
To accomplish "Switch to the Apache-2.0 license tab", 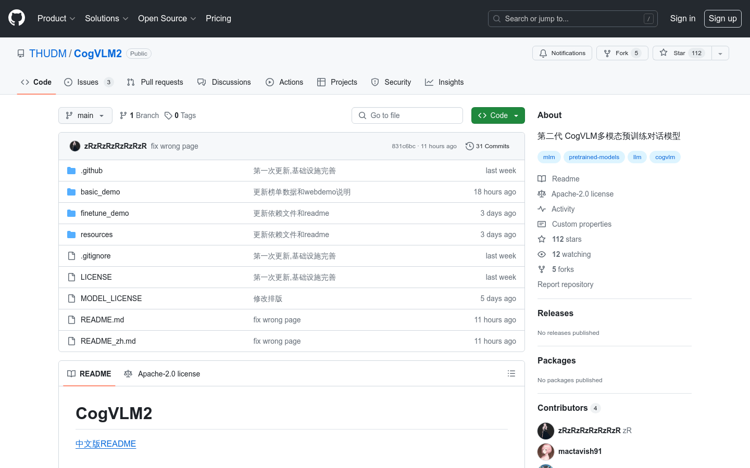I will click(x=162, y=374).
